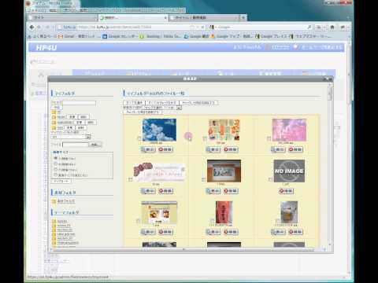Screen dimensions: 378x283
Task: Select the fourth image size radio option
Action: pos(55,175)
